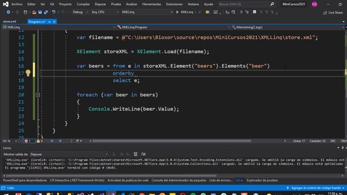Click the search magnifier icon
This screenshot has width=347, height=195.
pyautogui.click(x=272, y=4)
